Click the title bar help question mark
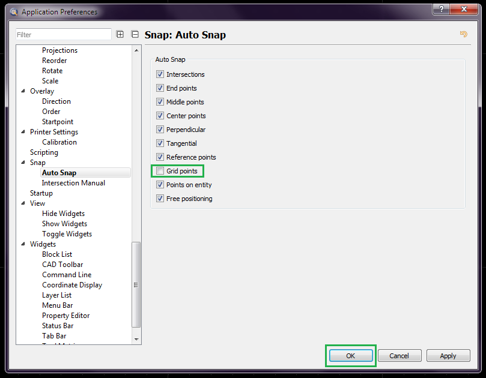The image size is (486, 378). tap(441, 10)
